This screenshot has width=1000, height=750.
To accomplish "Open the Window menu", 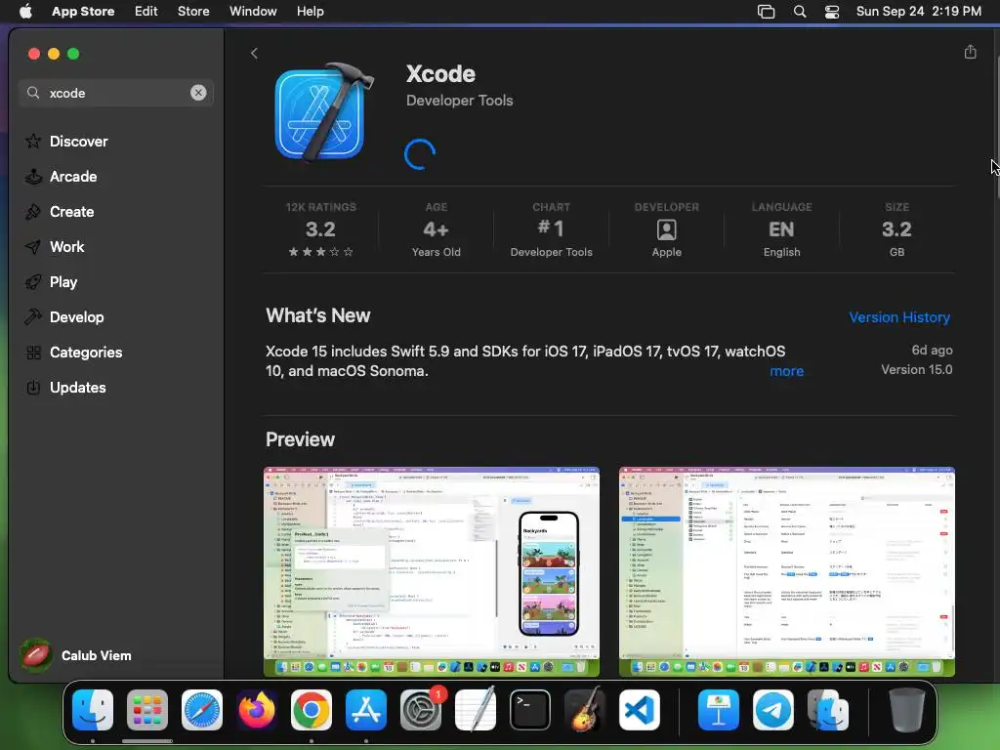I will (x=253, y=11).
